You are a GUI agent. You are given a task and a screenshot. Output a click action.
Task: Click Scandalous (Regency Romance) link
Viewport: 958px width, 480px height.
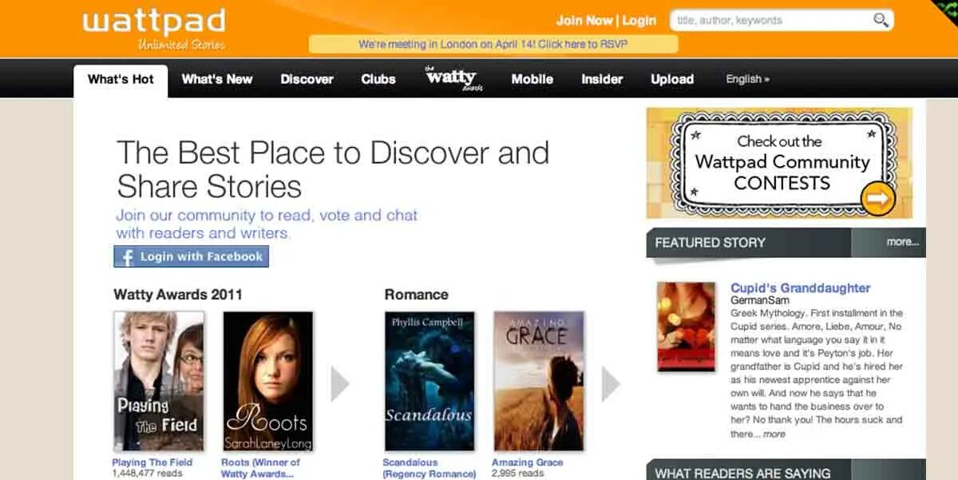point(430,468)
